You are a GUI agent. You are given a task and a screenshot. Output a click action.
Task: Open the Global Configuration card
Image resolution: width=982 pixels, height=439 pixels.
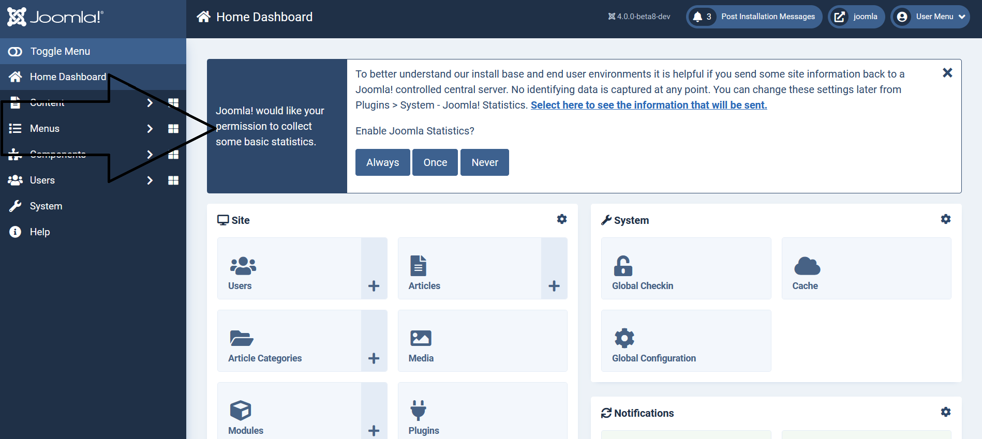tap(686, 341)
